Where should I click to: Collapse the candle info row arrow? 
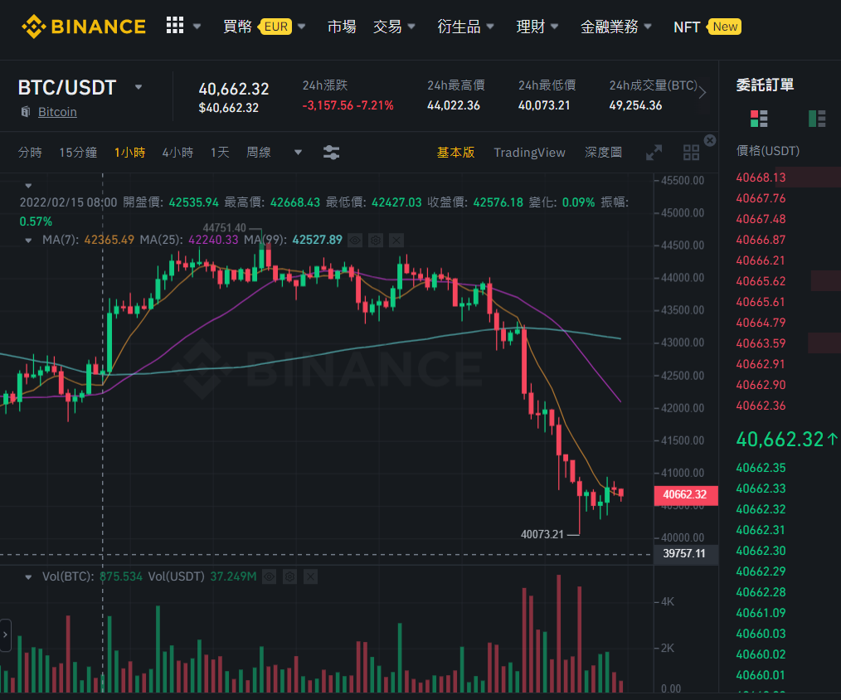point(28,186)
